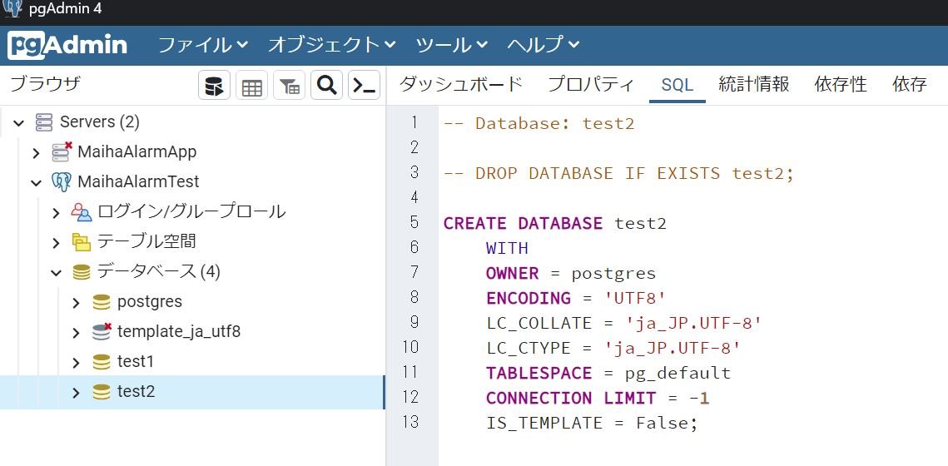Viewport: 948px width, 466px height.
Task: Expand the template_ja_utf8 database node
Action: click(76, 332)
